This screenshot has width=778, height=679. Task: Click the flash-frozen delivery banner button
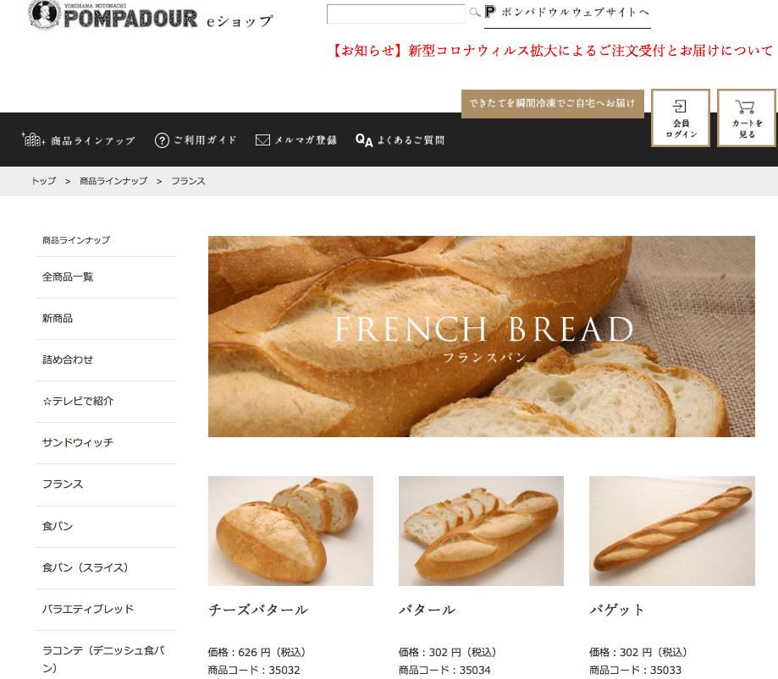[552, 104]
